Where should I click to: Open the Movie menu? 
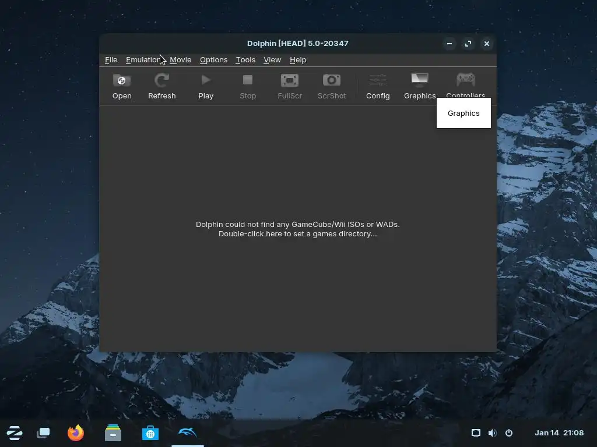point(181,60)
